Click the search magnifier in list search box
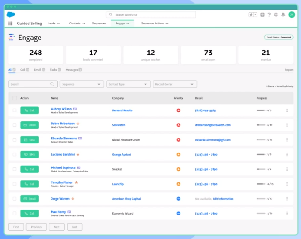This screenshot has height=239, width=301. pos(53,84)
